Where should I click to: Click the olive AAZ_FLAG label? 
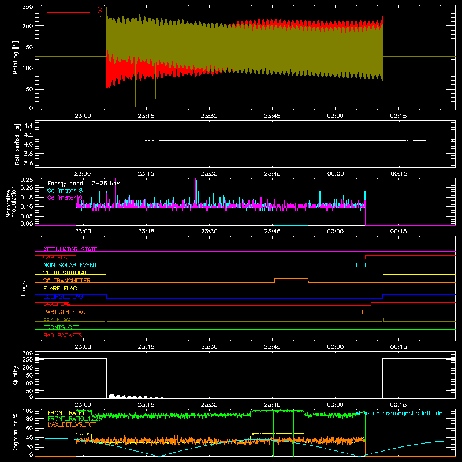pyautogui.click(x=57, y=319)
